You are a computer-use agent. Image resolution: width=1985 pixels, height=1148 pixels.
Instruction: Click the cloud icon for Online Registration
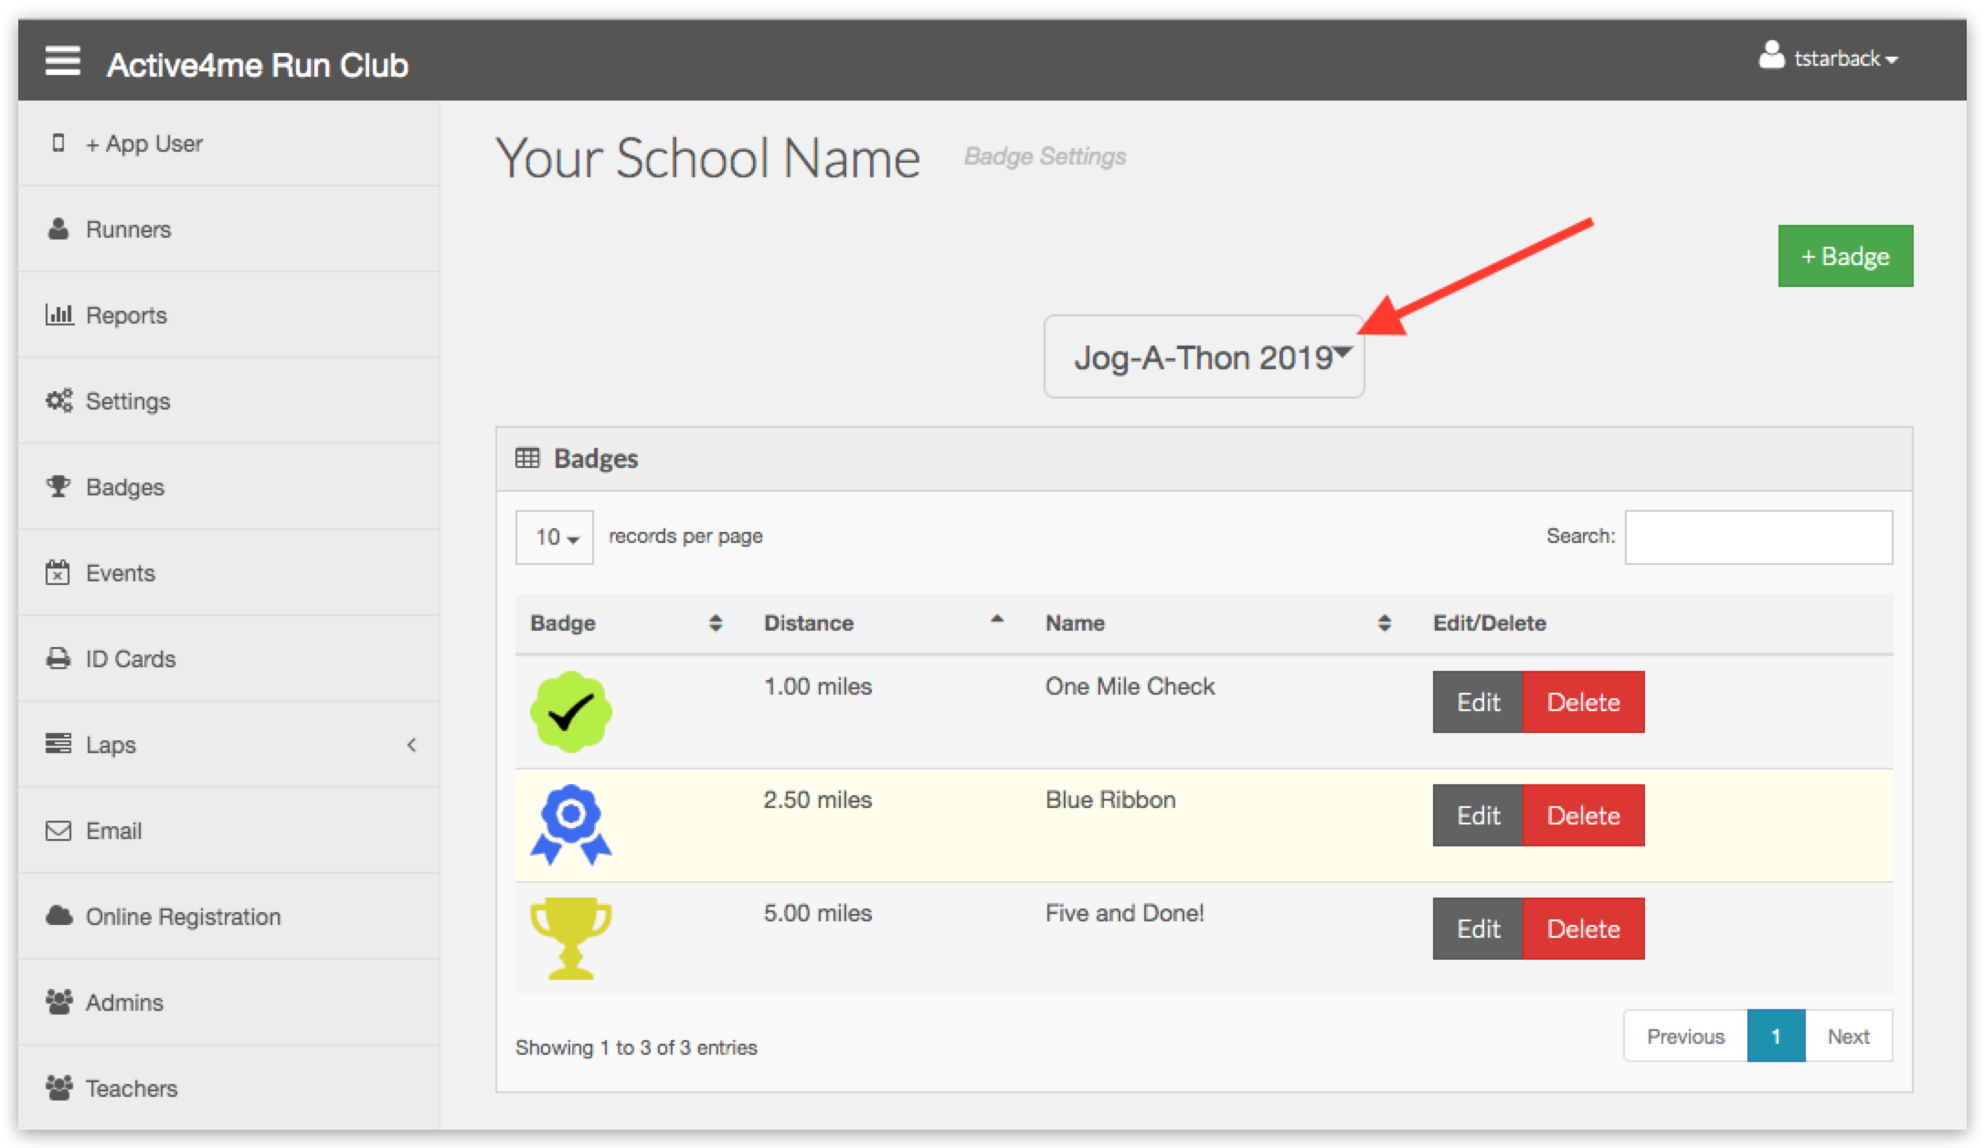58,916
